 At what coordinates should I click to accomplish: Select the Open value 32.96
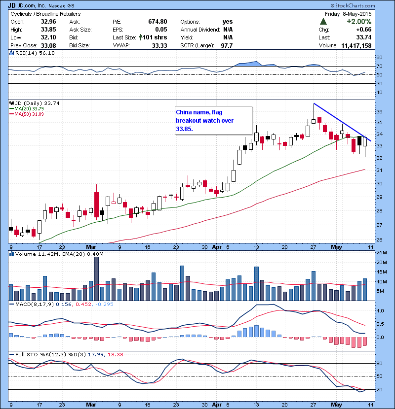pos(48,22)
